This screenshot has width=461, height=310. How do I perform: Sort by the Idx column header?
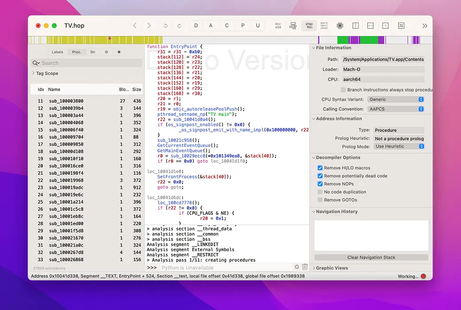pos(41,89)
